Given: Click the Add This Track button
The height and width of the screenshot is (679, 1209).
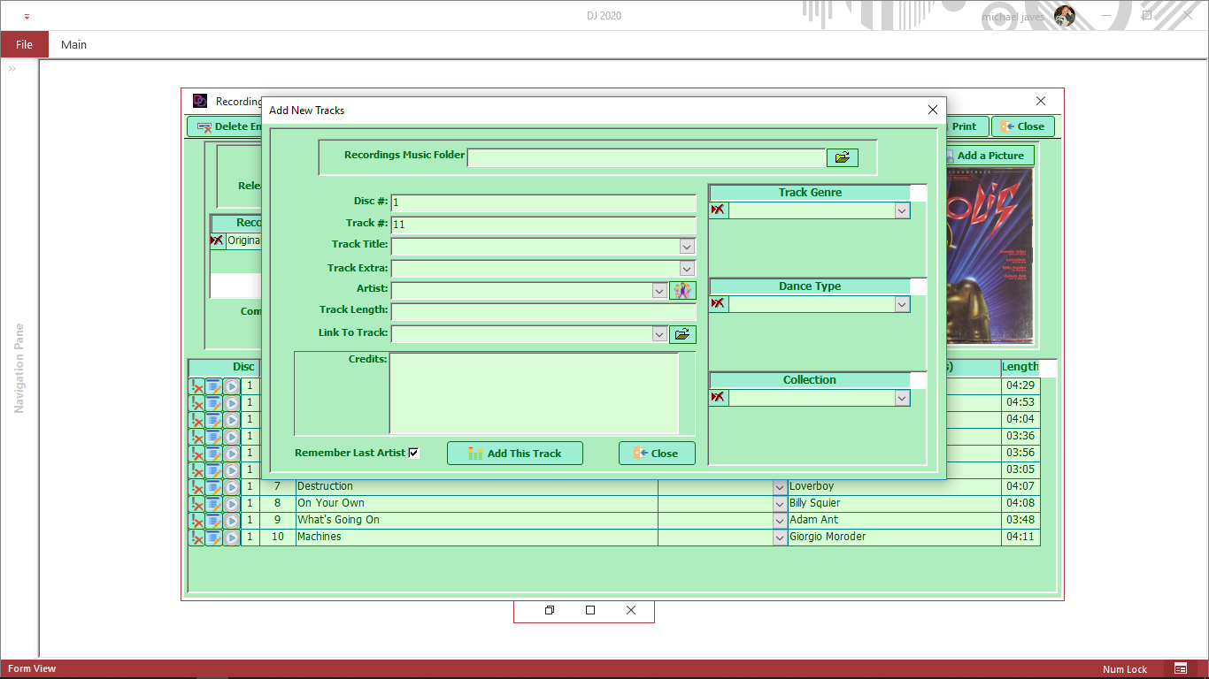Looking at the screenshot, I should pyautogui.click(x=514, y=453).
